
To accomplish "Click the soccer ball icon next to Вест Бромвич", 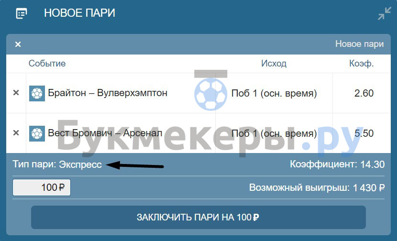I will pyautogui.click(x=37, y=133).
